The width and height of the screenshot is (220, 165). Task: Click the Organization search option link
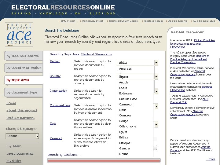[x=58, y=91]
